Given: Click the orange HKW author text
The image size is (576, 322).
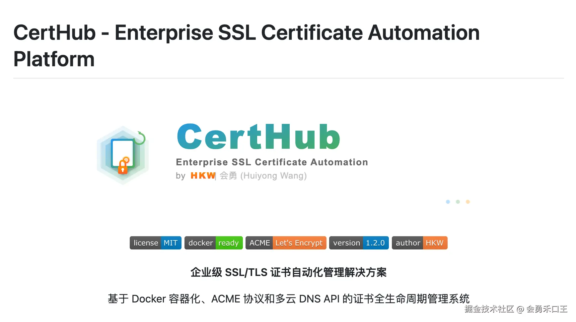Looking at the screenshot, I should coord(203,176).
